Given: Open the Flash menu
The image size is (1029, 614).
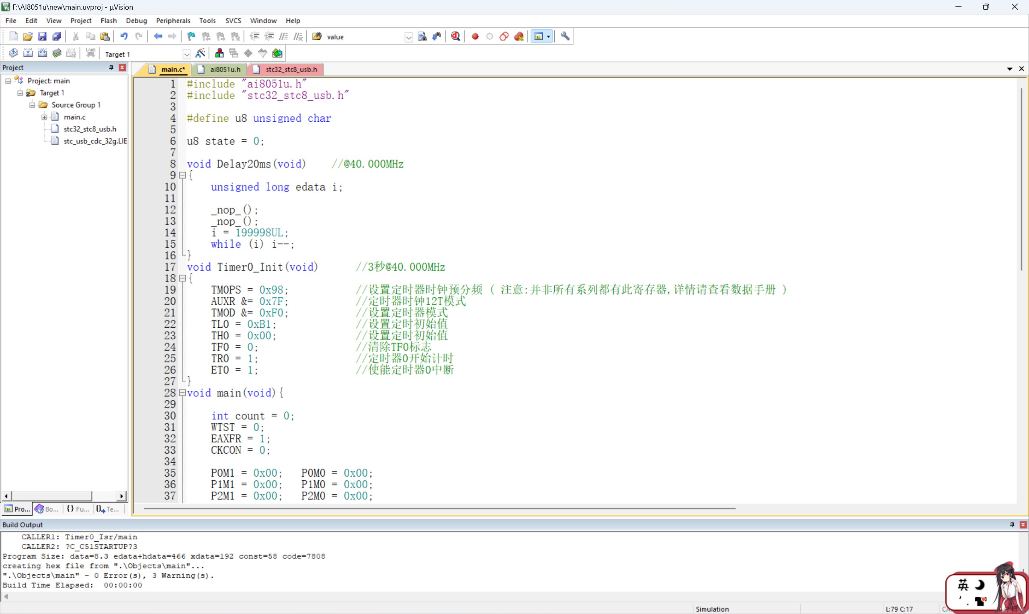Looking at the screenshot, I should coord(109,21).
